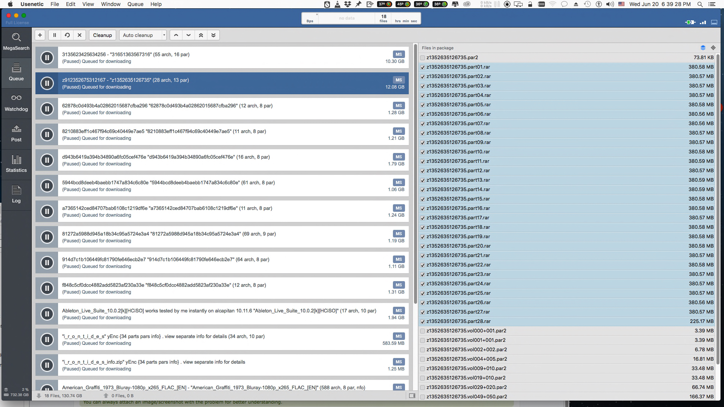Screen dimensions: 724x407
Task: Open the Queue sidebar section
Action: click(16, 73)
